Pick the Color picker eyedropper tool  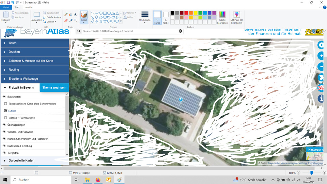tap(71, 21)
